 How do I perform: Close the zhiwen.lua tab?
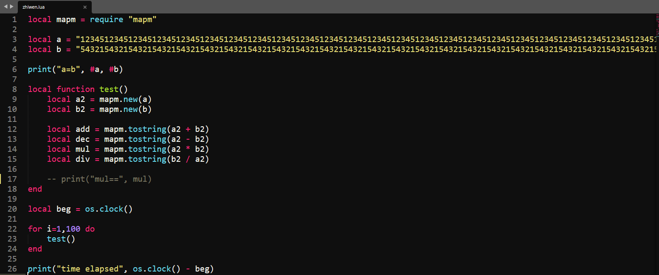(85, 7)
